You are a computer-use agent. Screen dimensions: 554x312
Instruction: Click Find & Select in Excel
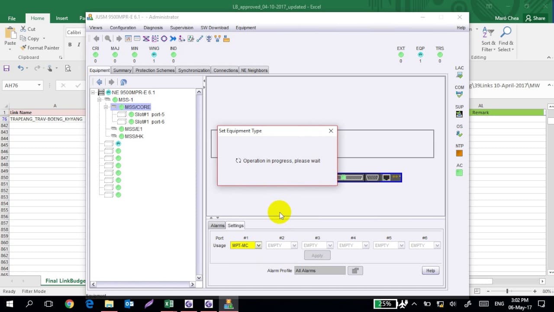506,40
